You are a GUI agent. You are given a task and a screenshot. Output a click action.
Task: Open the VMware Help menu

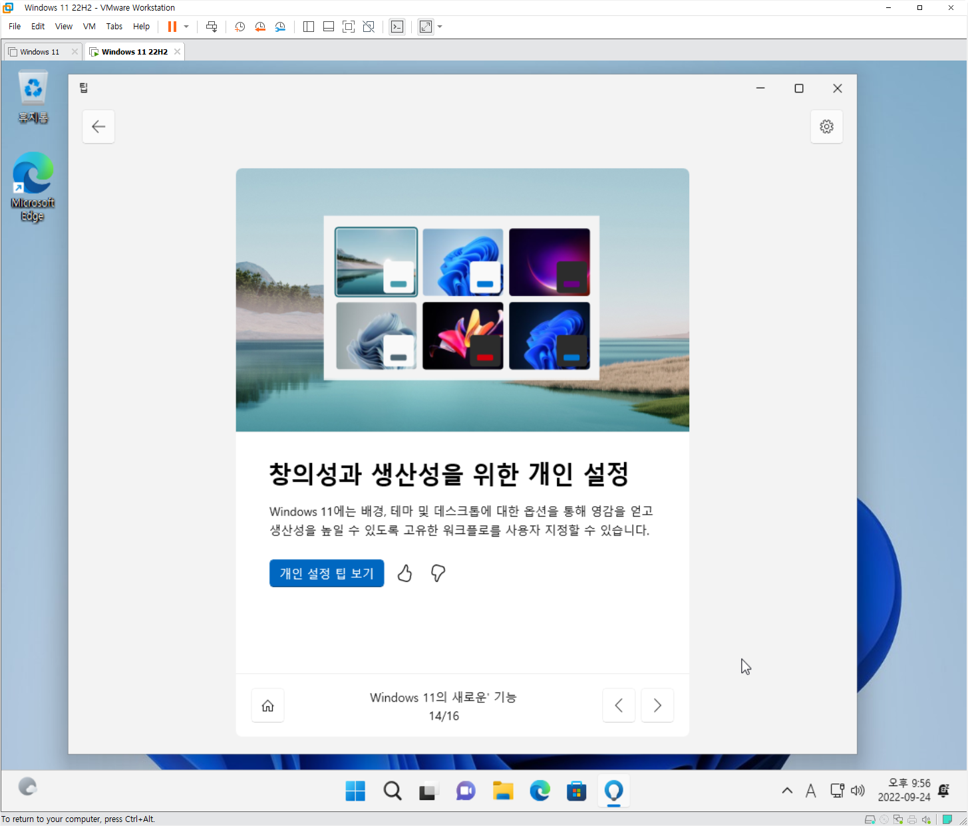[x=141, y=27]
